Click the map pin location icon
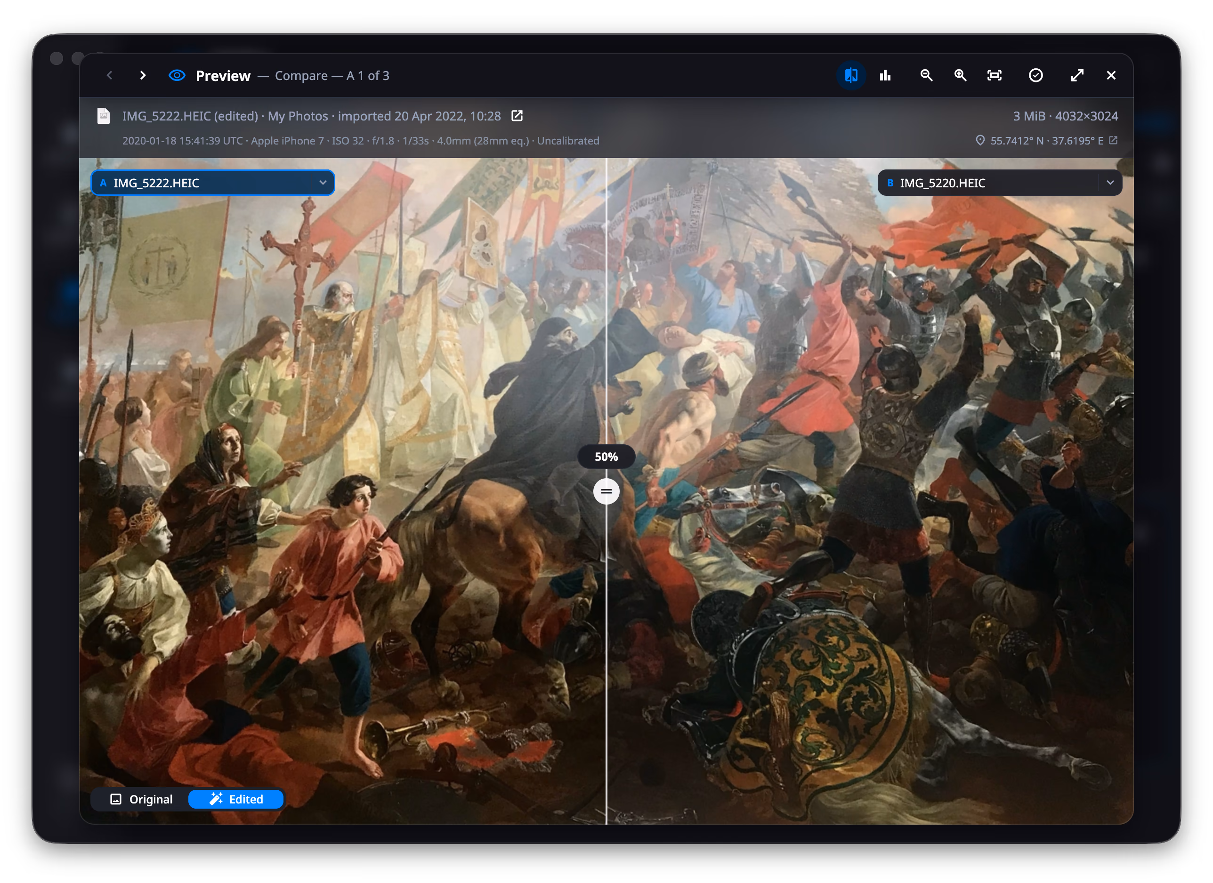1213x883 pixels. (x=980, y=141)
